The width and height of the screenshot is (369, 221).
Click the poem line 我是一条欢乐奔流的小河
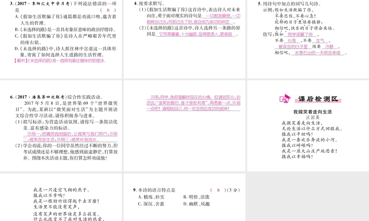[310, 140]
